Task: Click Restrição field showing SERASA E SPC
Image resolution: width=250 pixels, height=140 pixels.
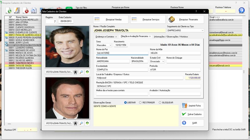Action: [x=148, y=86]
